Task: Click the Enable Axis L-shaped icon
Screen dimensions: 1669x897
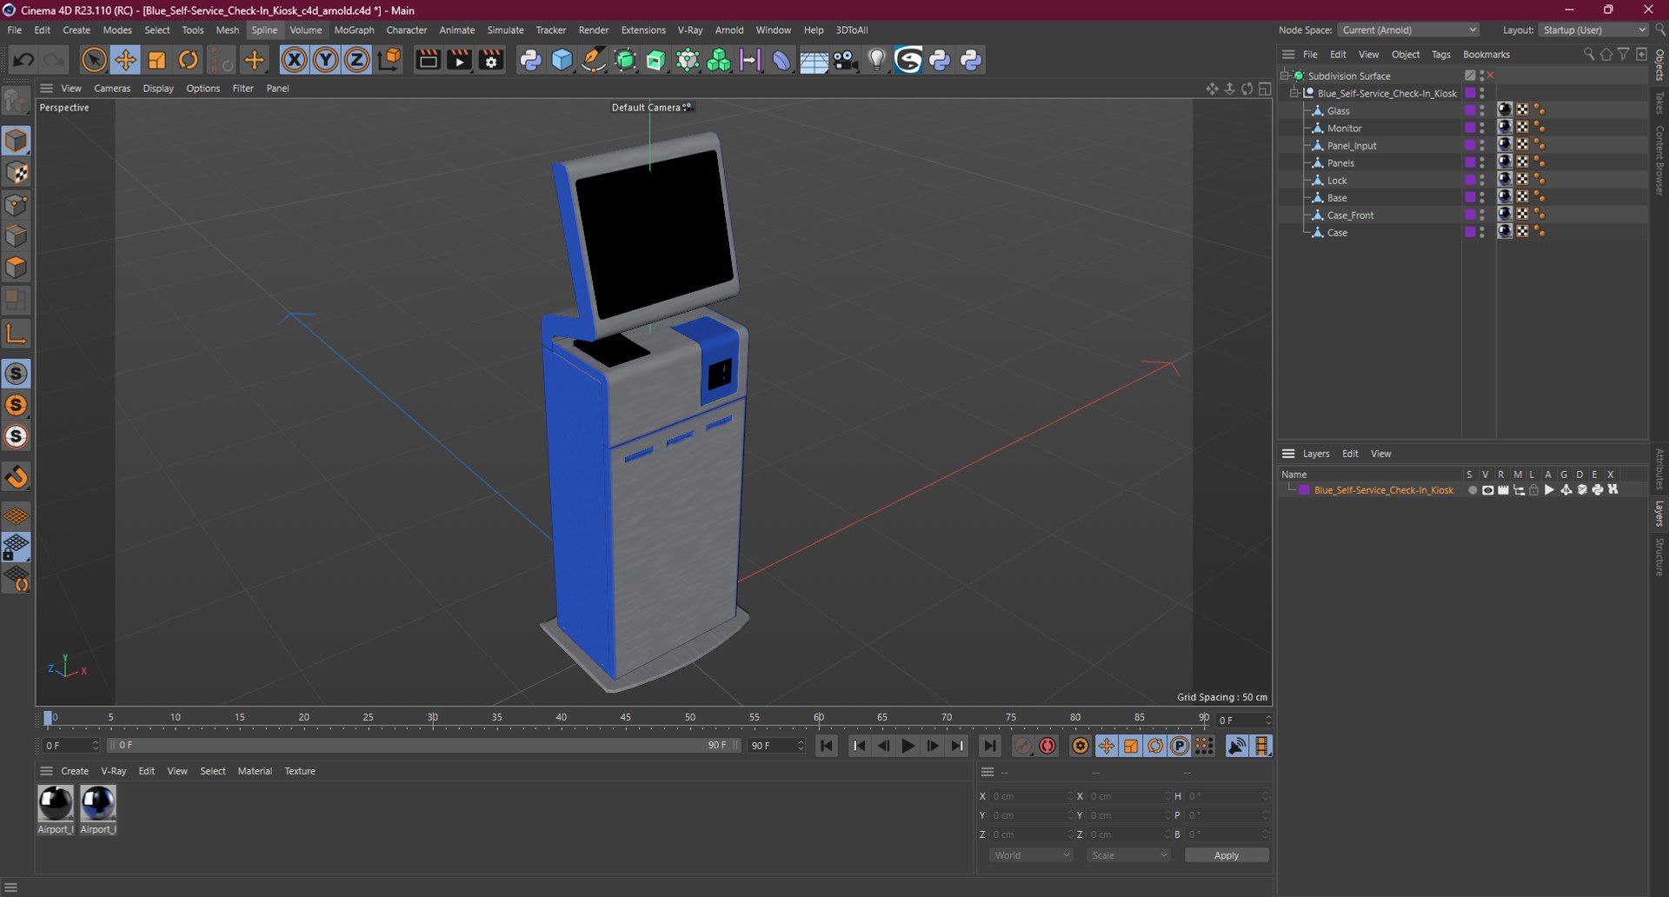Action: [17, 333]
